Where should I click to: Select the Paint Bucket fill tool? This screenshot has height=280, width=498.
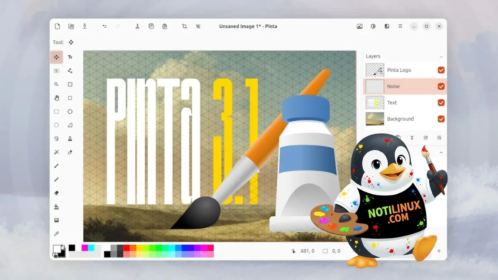[56, 207]
